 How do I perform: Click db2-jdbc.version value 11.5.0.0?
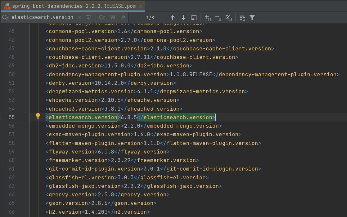click(x=117, y=66)
